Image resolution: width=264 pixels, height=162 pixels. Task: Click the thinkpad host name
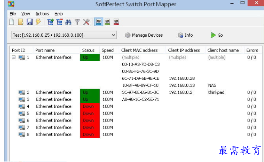(x=216, y=92)
